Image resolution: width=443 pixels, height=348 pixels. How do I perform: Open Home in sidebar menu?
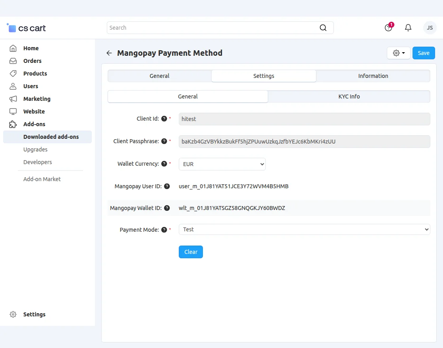point(31,48)
